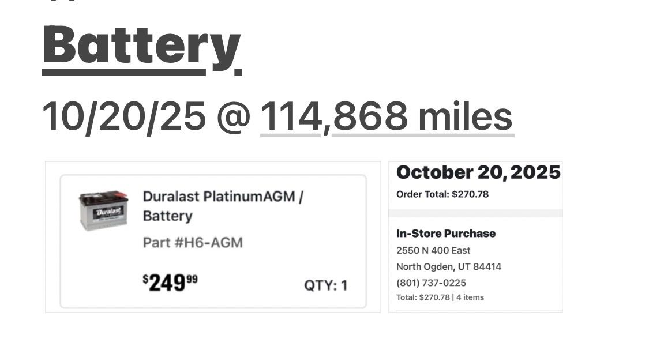Open the Duralast battery product image
649x354 pixels.
pos(103,211)
